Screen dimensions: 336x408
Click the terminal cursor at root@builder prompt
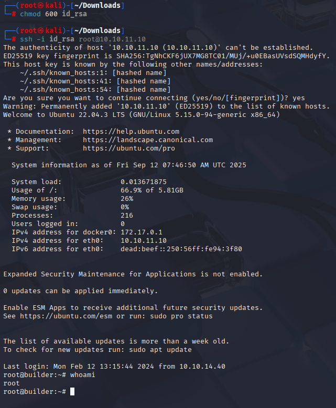pos(72,391)
